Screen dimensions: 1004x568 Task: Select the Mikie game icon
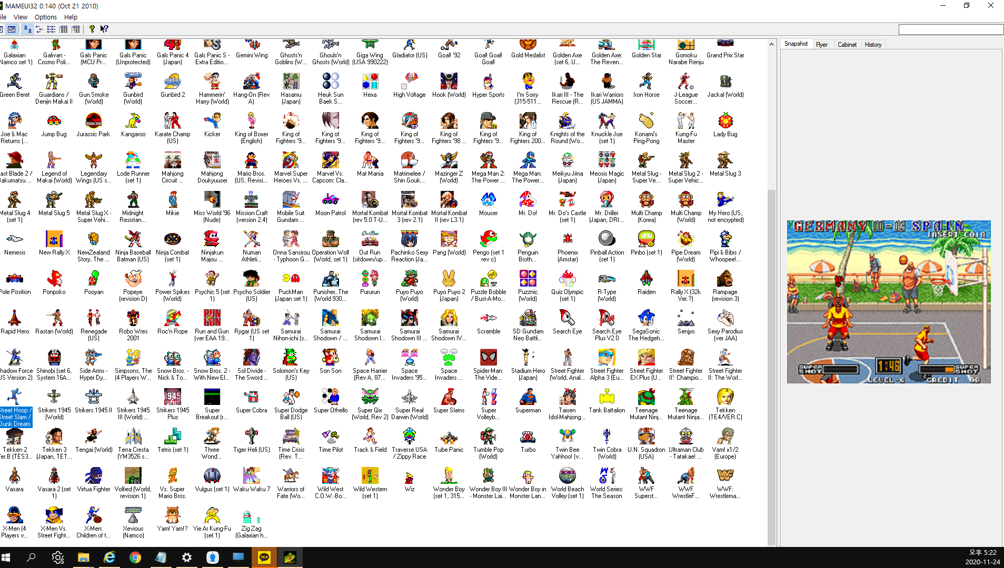tap(173, 200)
